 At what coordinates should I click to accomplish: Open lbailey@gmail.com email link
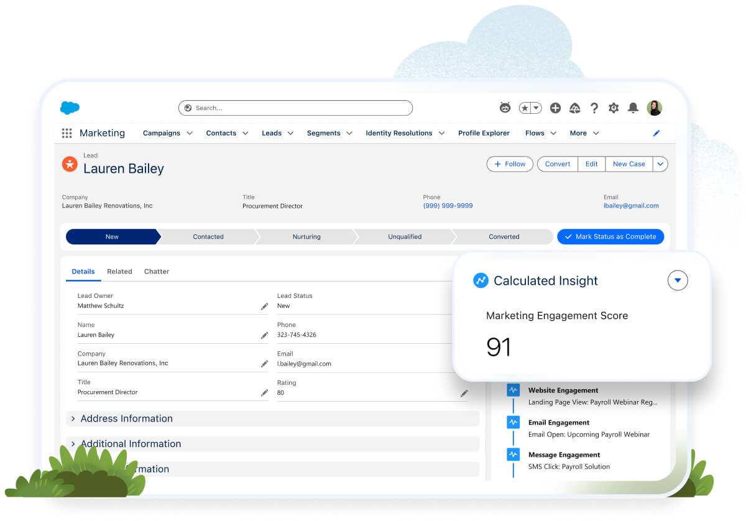pos(631,205)
